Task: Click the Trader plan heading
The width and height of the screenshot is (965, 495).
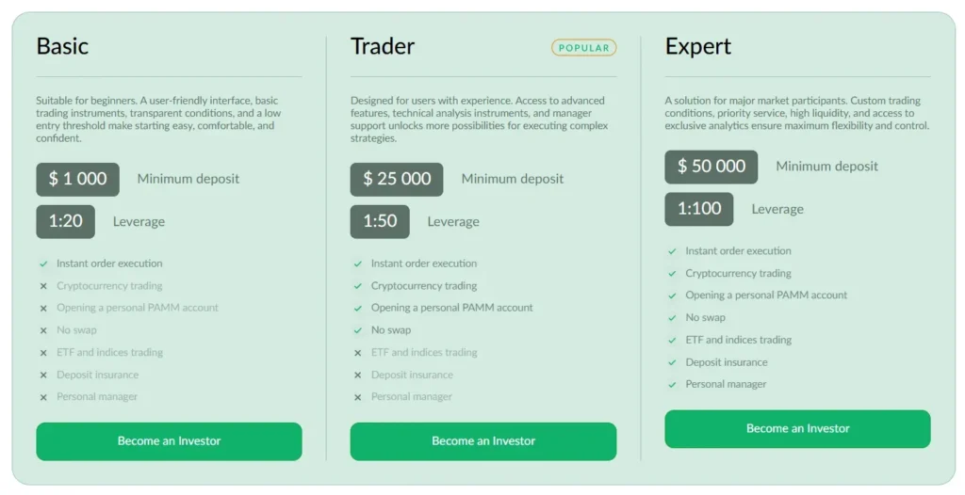Action: click(x=383, y=46)
